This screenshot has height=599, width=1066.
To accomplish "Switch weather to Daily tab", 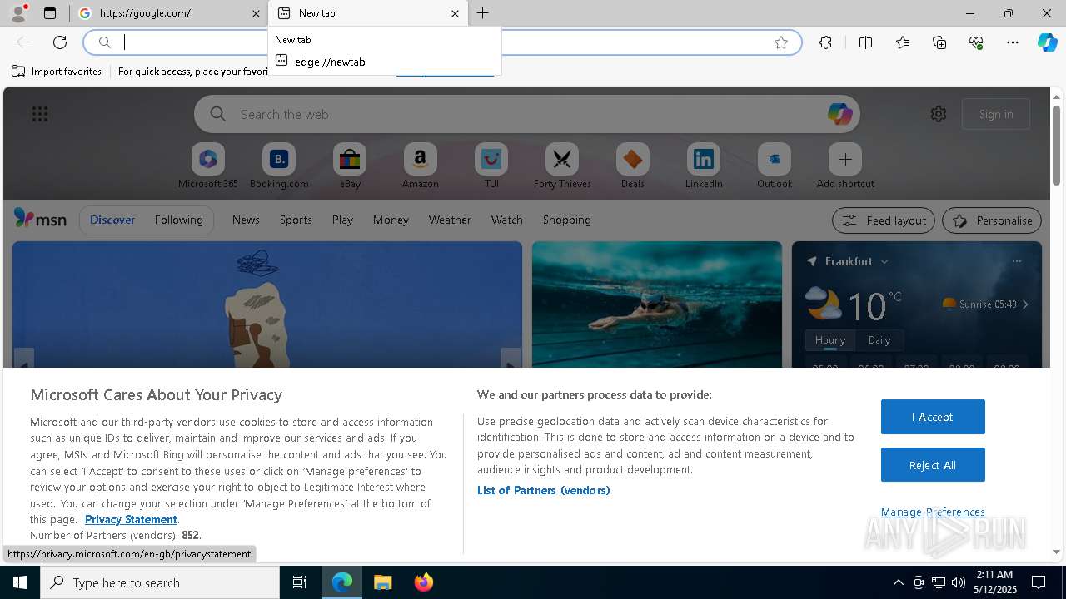I will [x=879, y=340].
